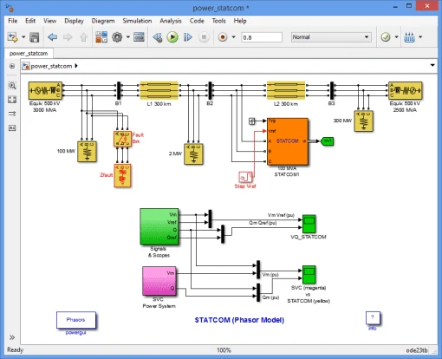Image resolution: width=442 pixels, height=359 pixels.
Task: Expand the arrow after power_statcom in breadcrumb
Action: pos(76,66)
